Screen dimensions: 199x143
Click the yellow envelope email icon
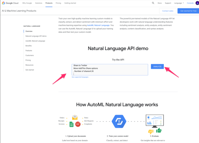click(x=75, y=117)
